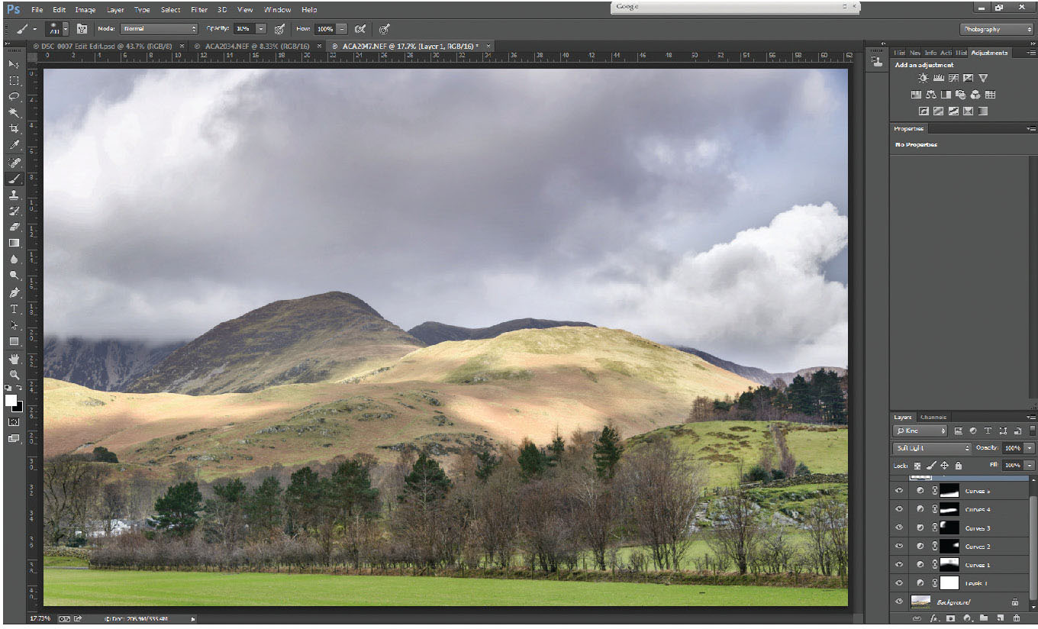Open the status bar document info arrow
The width and height of the screenshot is (1038, 629).
[193, 618]
